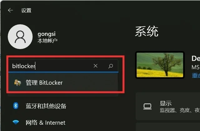Clear the bitlocker search text
The height and width of the screenshot is (131, 200).
[95, 66]
